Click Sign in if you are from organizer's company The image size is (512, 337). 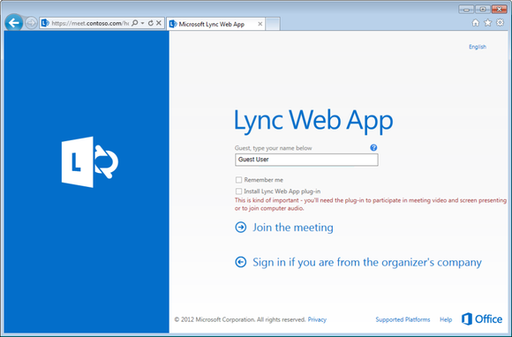(x=367, y=262)
